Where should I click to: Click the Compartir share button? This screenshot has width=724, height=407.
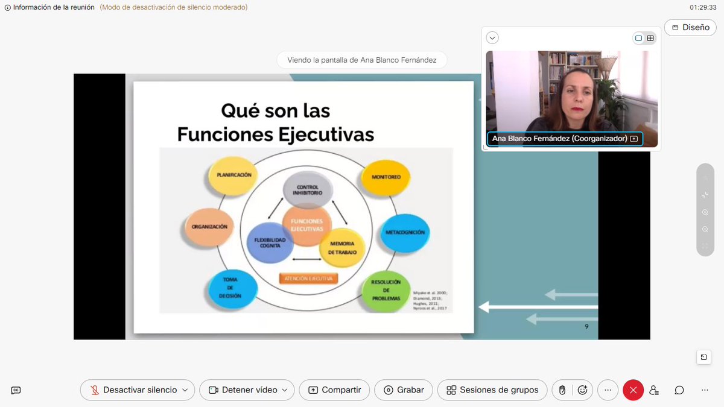[334, 390]
